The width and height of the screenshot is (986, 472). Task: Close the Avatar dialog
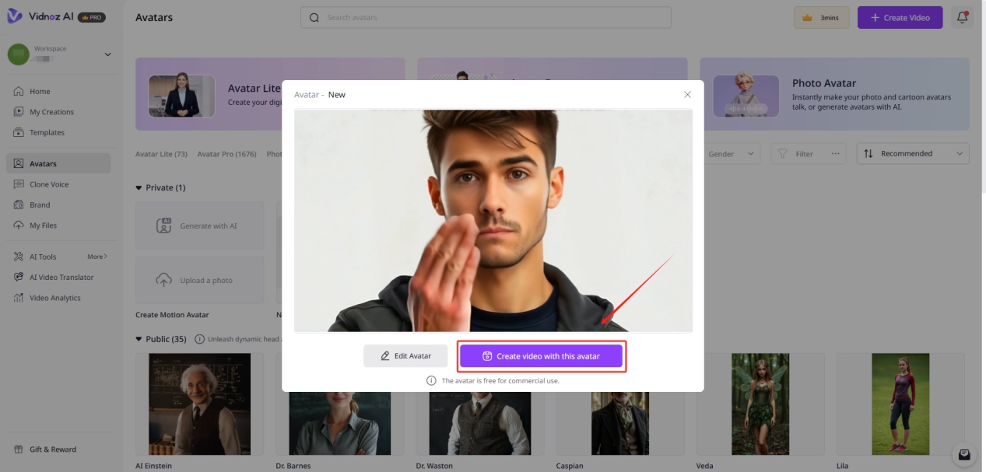click(x=687, y=95)
